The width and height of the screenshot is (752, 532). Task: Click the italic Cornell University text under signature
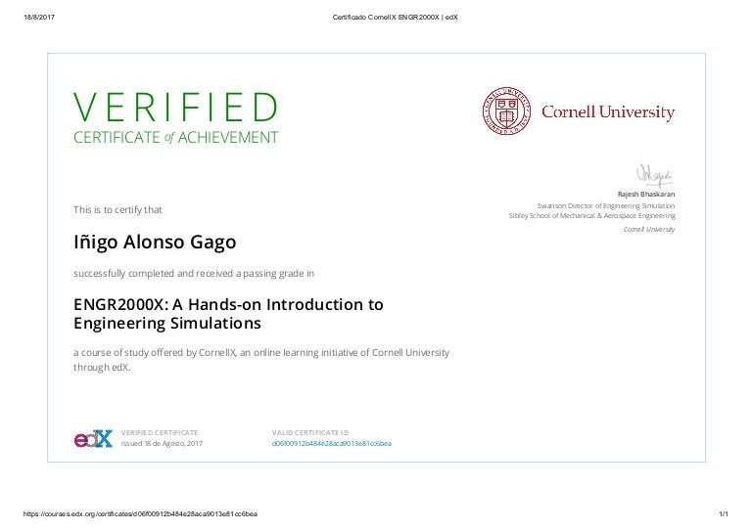pyautogui.click(x=649, y=230)
